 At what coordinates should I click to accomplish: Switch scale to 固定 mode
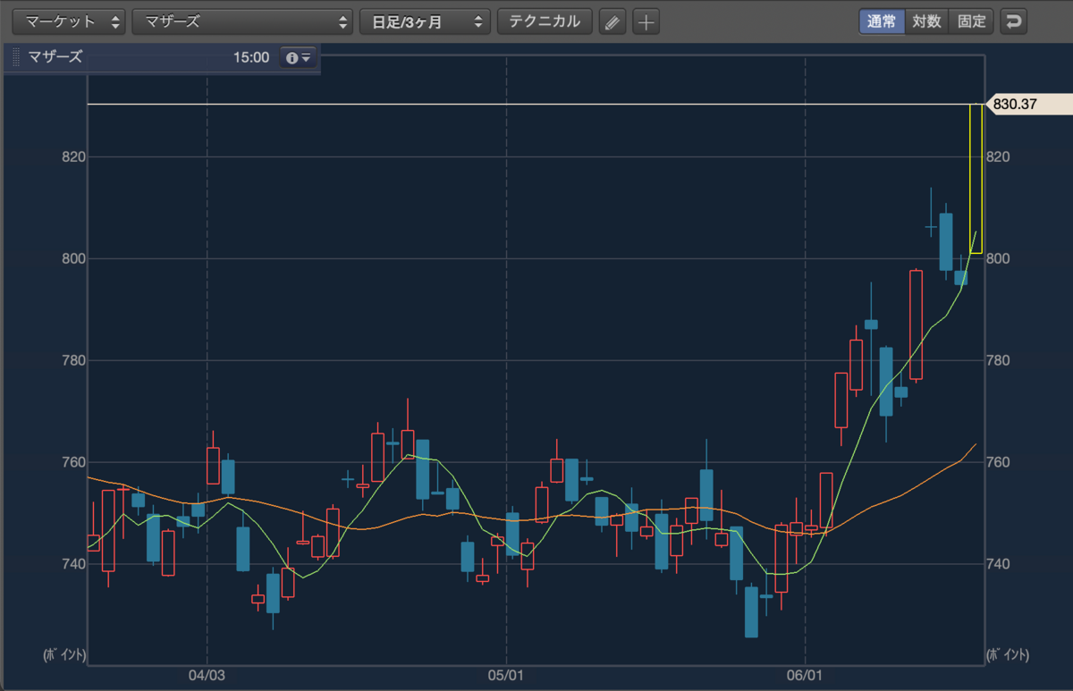(972, 21)
